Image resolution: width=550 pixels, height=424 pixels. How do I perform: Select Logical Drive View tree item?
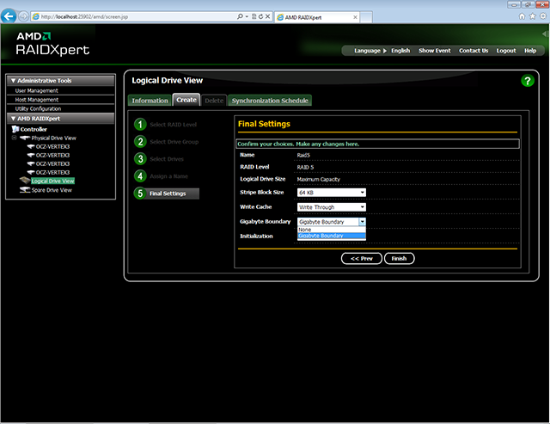coord(52,181)
